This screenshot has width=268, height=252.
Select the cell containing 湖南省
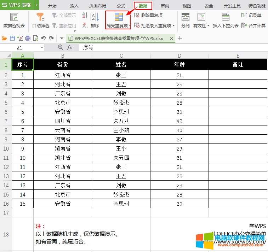(x=63, y=148)
